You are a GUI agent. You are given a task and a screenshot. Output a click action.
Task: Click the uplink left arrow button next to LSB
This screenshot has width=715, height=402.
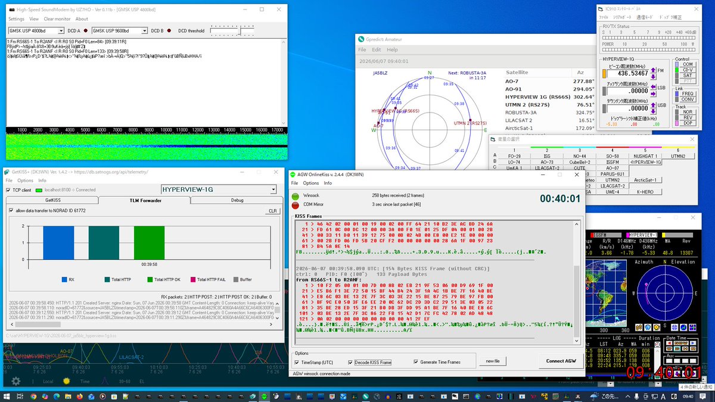653,87
